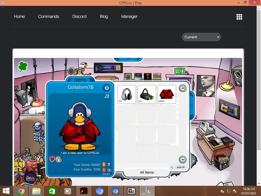
Task: Click the David Bowie poster on the wall
Action: click(x=206, y=86)
